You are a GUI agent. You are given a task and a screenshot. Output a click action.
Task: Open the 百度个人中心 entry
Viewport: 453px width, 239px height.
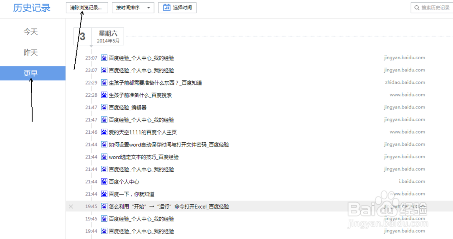click(124, 182)
